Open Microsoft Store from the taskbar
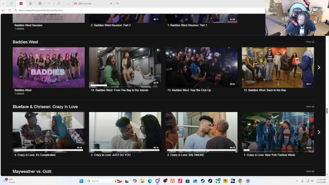This screenshot has height=185, width=329. [188, 181]
